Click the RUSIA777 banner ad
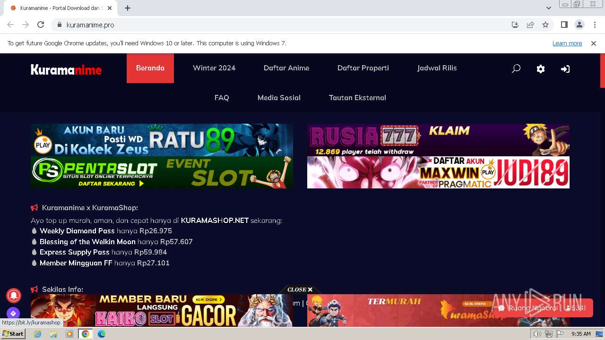This screenshot has width=605, height=340. pos(438,140)
